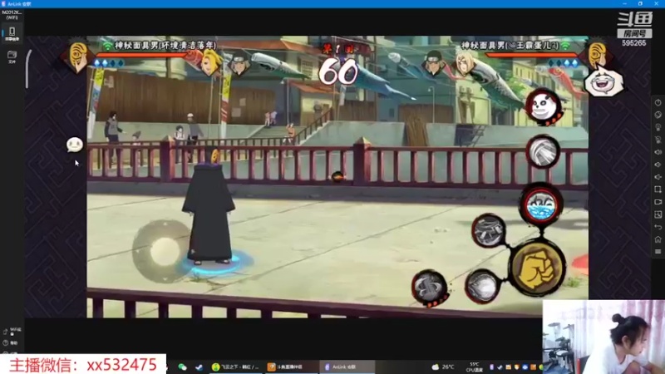Select the left player's masked man avatar
The height and width of the screenshot is (374, 665).
click(x=78, y=57)
